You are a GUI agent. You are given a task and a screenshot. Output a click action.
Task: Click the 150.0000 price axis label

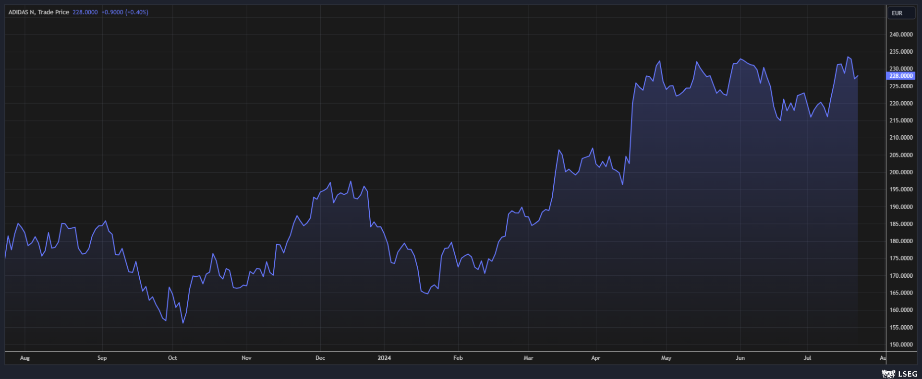click(x=901, y=344)
